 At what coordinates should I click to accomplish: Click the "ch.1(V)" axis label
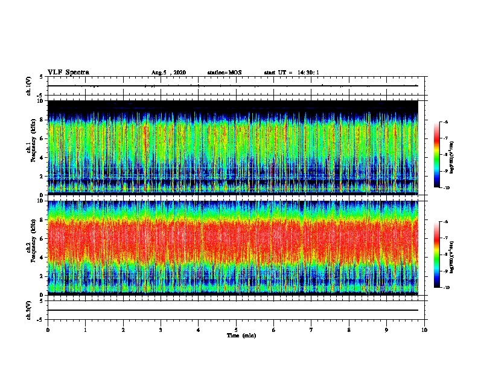29,86
